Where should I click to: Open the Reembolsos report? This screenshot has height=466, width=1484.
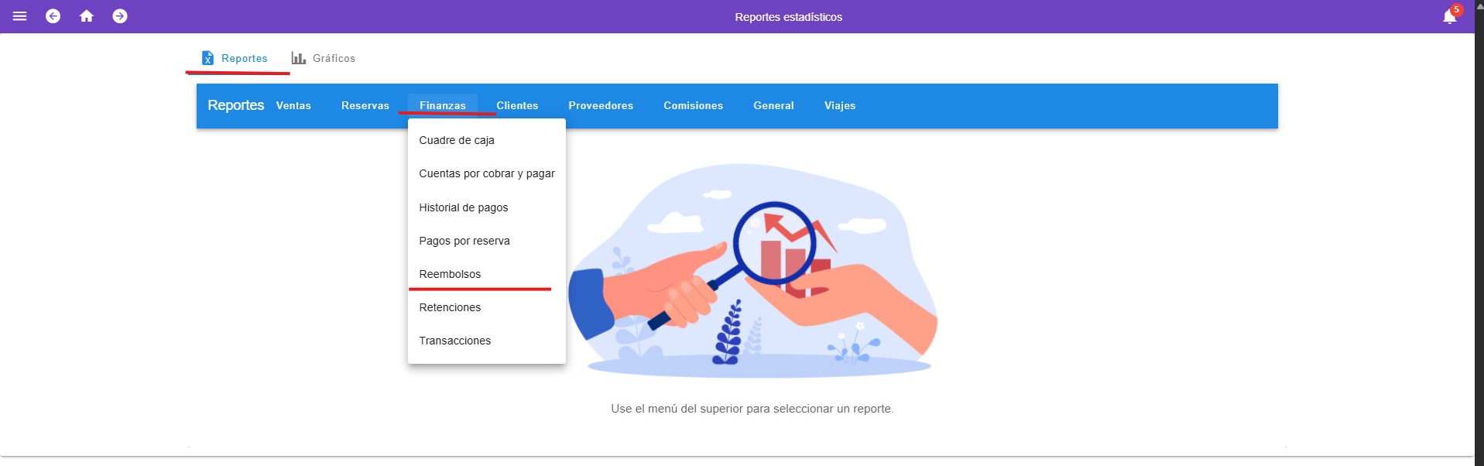tap(450, 274)
